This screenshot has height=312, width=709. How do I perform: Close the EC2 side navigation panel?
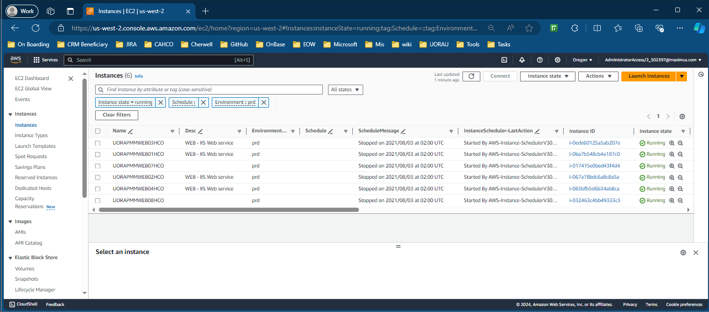(71, 79)
